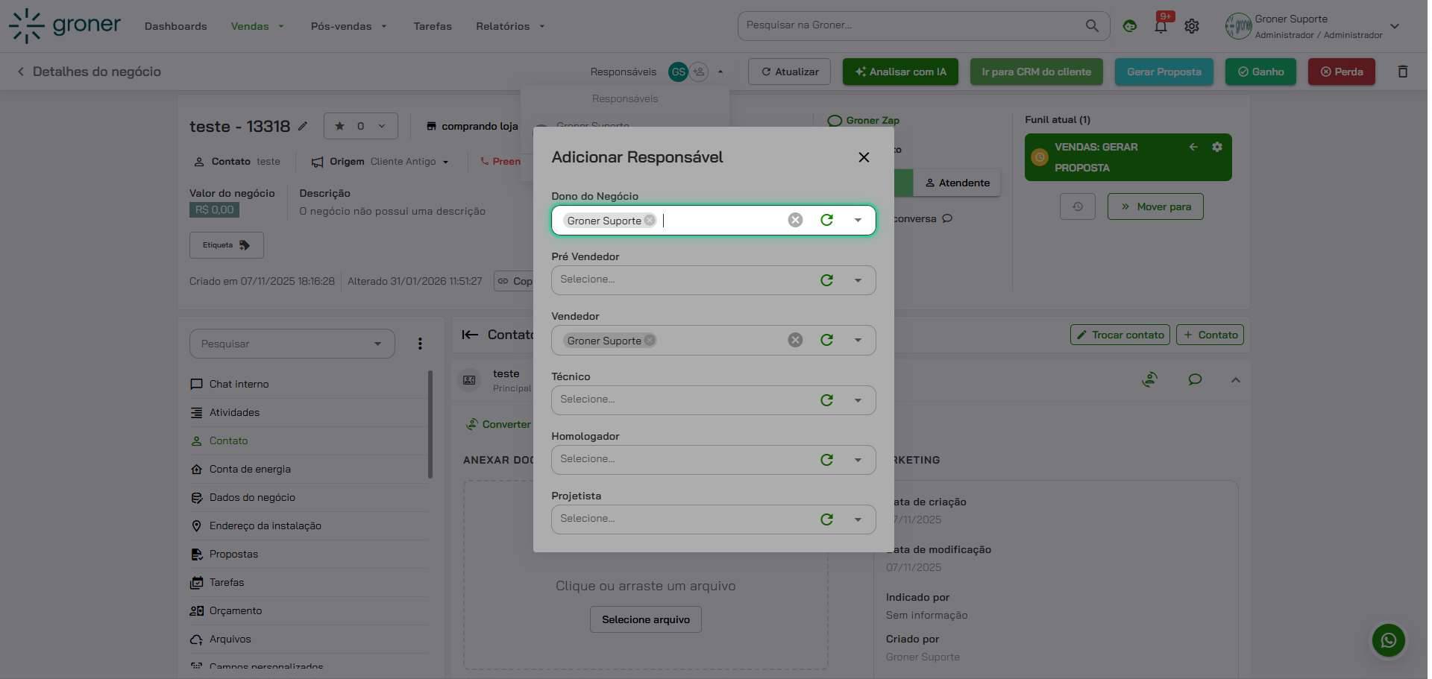This screenshot has width=1432, height=679.
Task: Open the settings gear in header
Action: [1192, 26]
